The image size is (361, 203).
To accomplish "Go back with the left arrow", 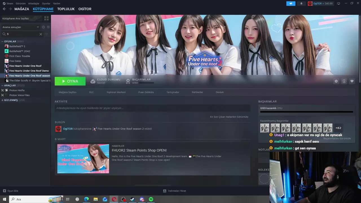I will pyautogui.click(x=4, y=9).
